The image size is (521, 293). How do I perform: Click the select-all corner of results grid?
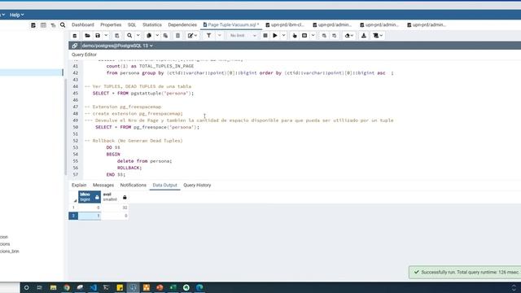click(73, 197)
